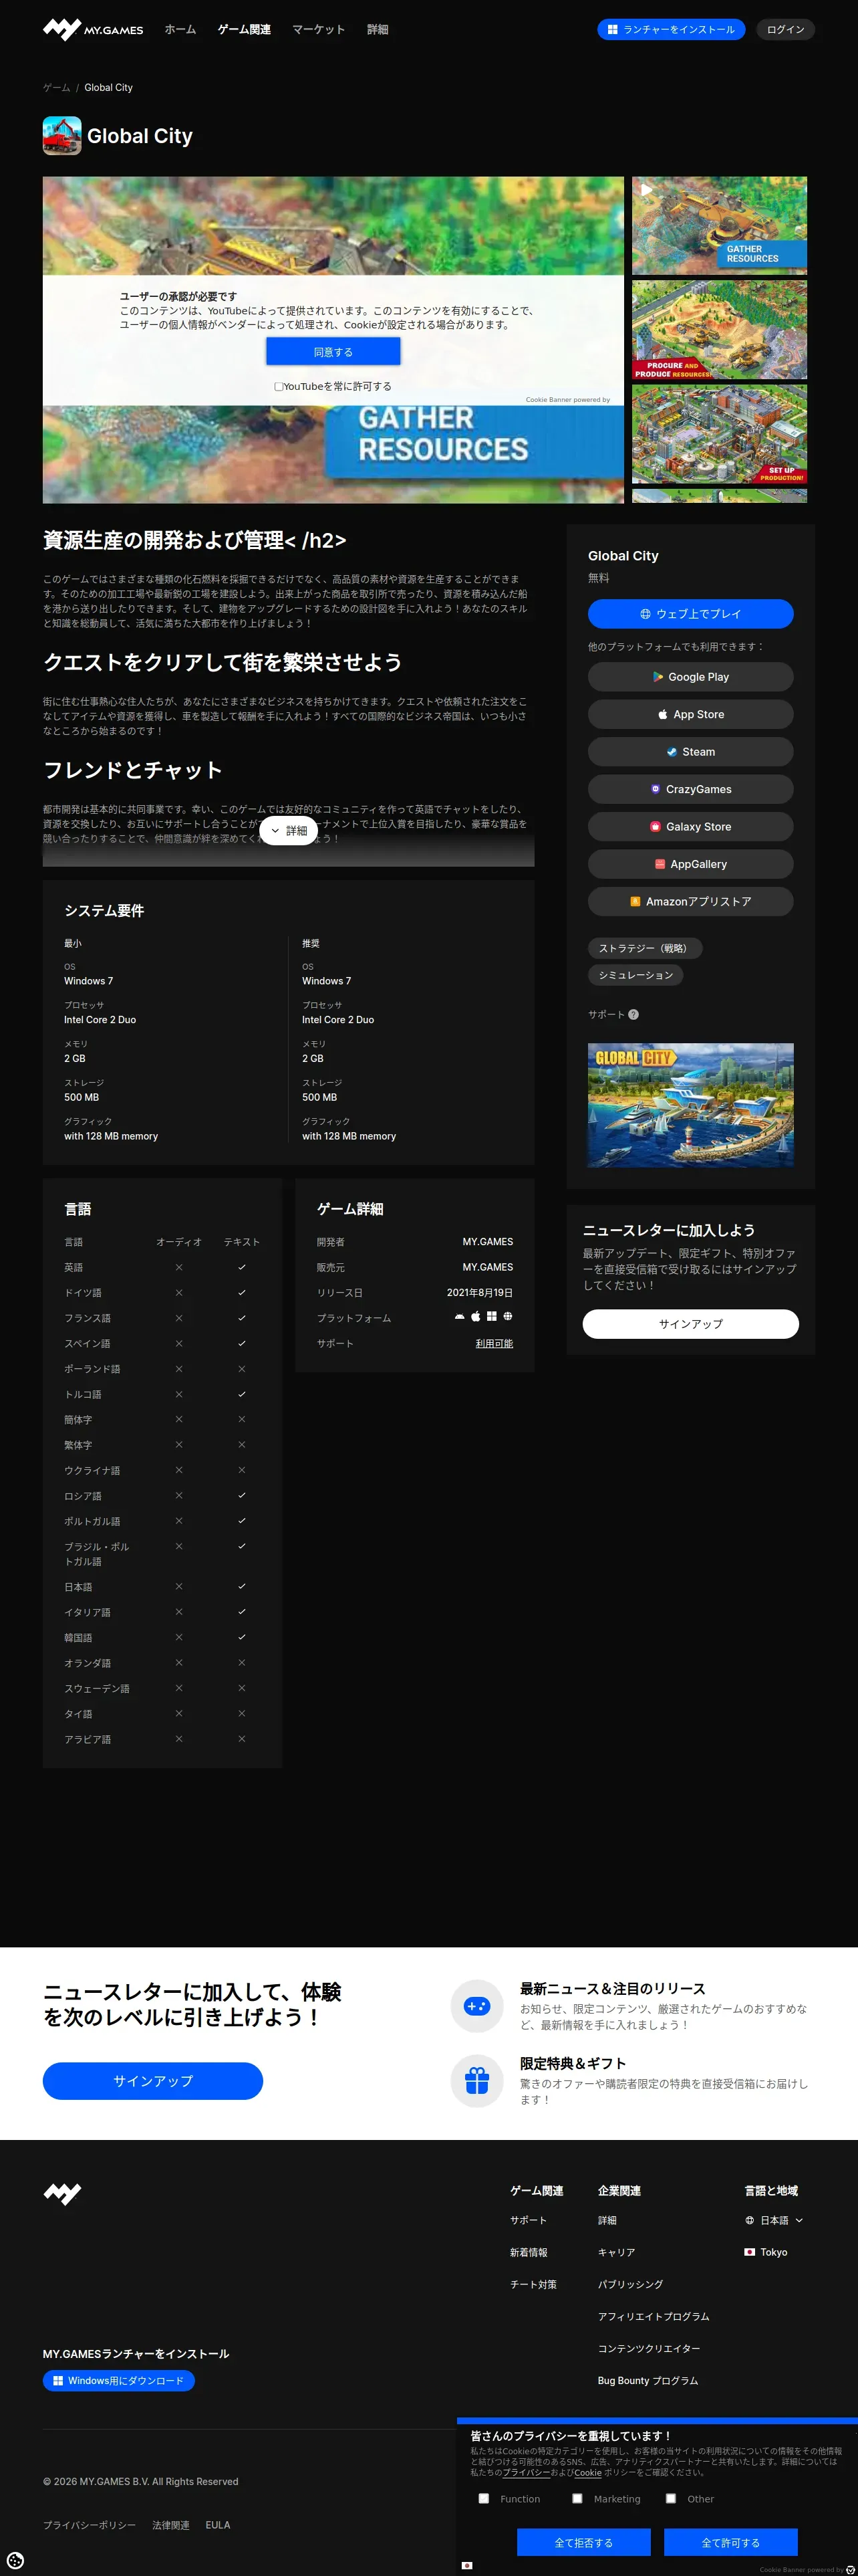Open the 詳細 menu item in header

click(378, 30)
